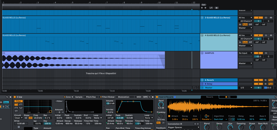The height and width of the screenshot is (130, 277).
Task: Click the Freeze In arrow button
Action: pos(230,120)
